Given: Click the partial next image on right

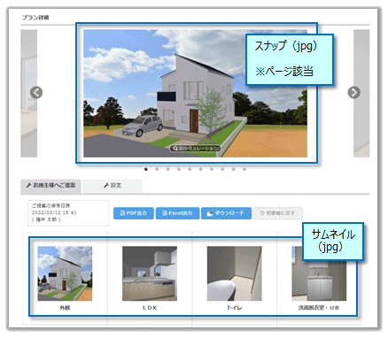Looking at the screenshot, I should click(361, 93).
